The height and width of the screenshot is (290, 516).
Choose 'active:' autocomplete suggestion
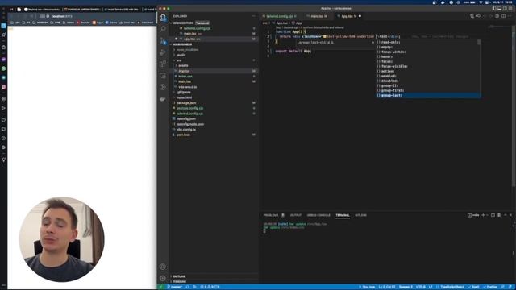428,71
